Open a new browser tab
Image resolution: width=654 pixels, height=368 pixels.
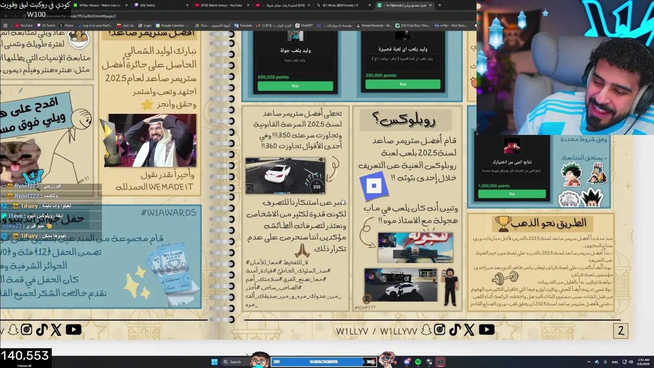[x=439, y=5]
